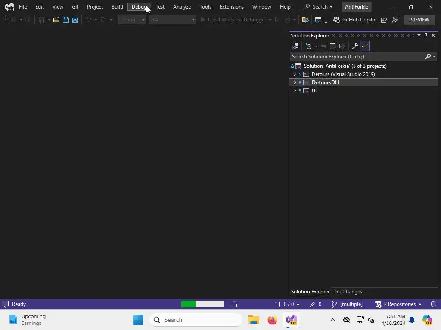Screen dimensions: 441x330
Task: Open the Debug solution configuration dropdown
Action: click(132, 20)
